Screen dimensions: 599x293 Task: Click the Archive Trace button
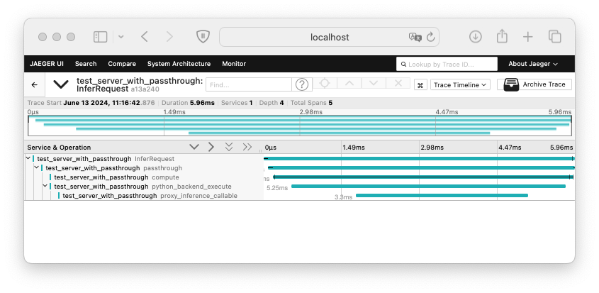click(537, 84)
